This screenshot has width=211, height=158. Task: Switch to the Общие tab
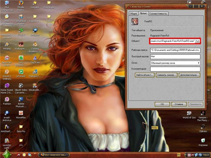[x=133, y=13]
